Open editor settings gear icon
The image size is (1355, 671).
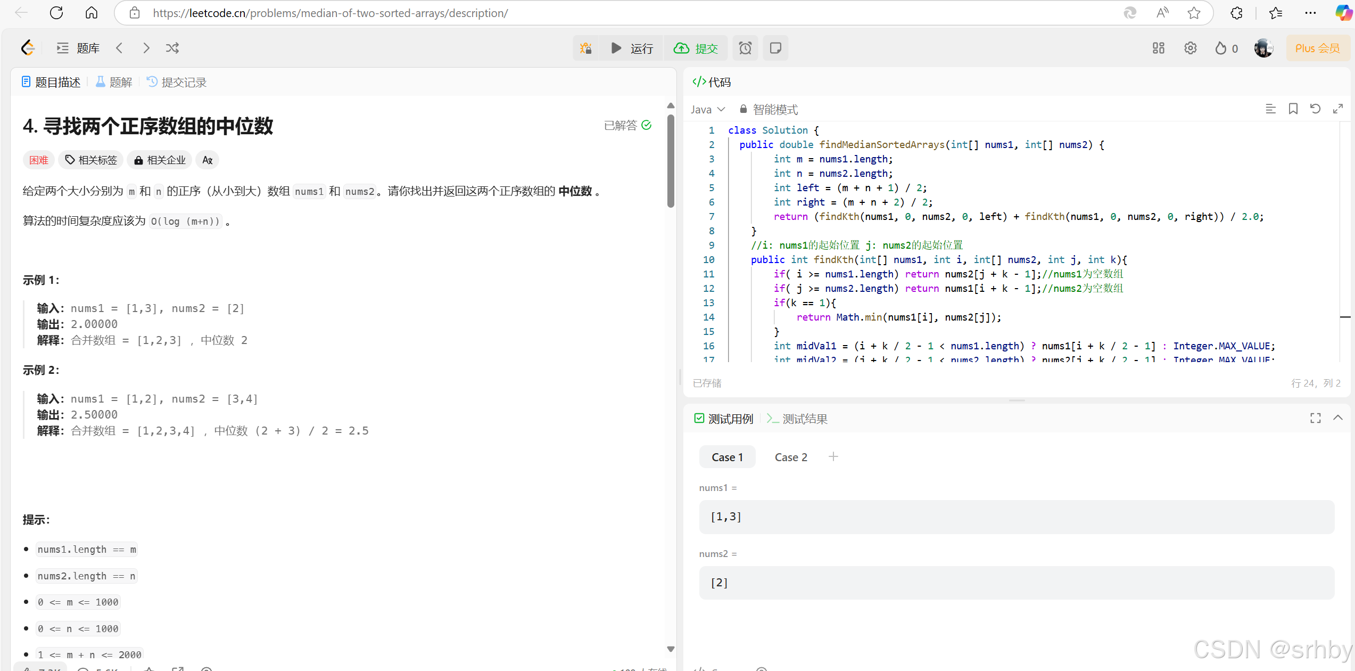coord(1190,48)
